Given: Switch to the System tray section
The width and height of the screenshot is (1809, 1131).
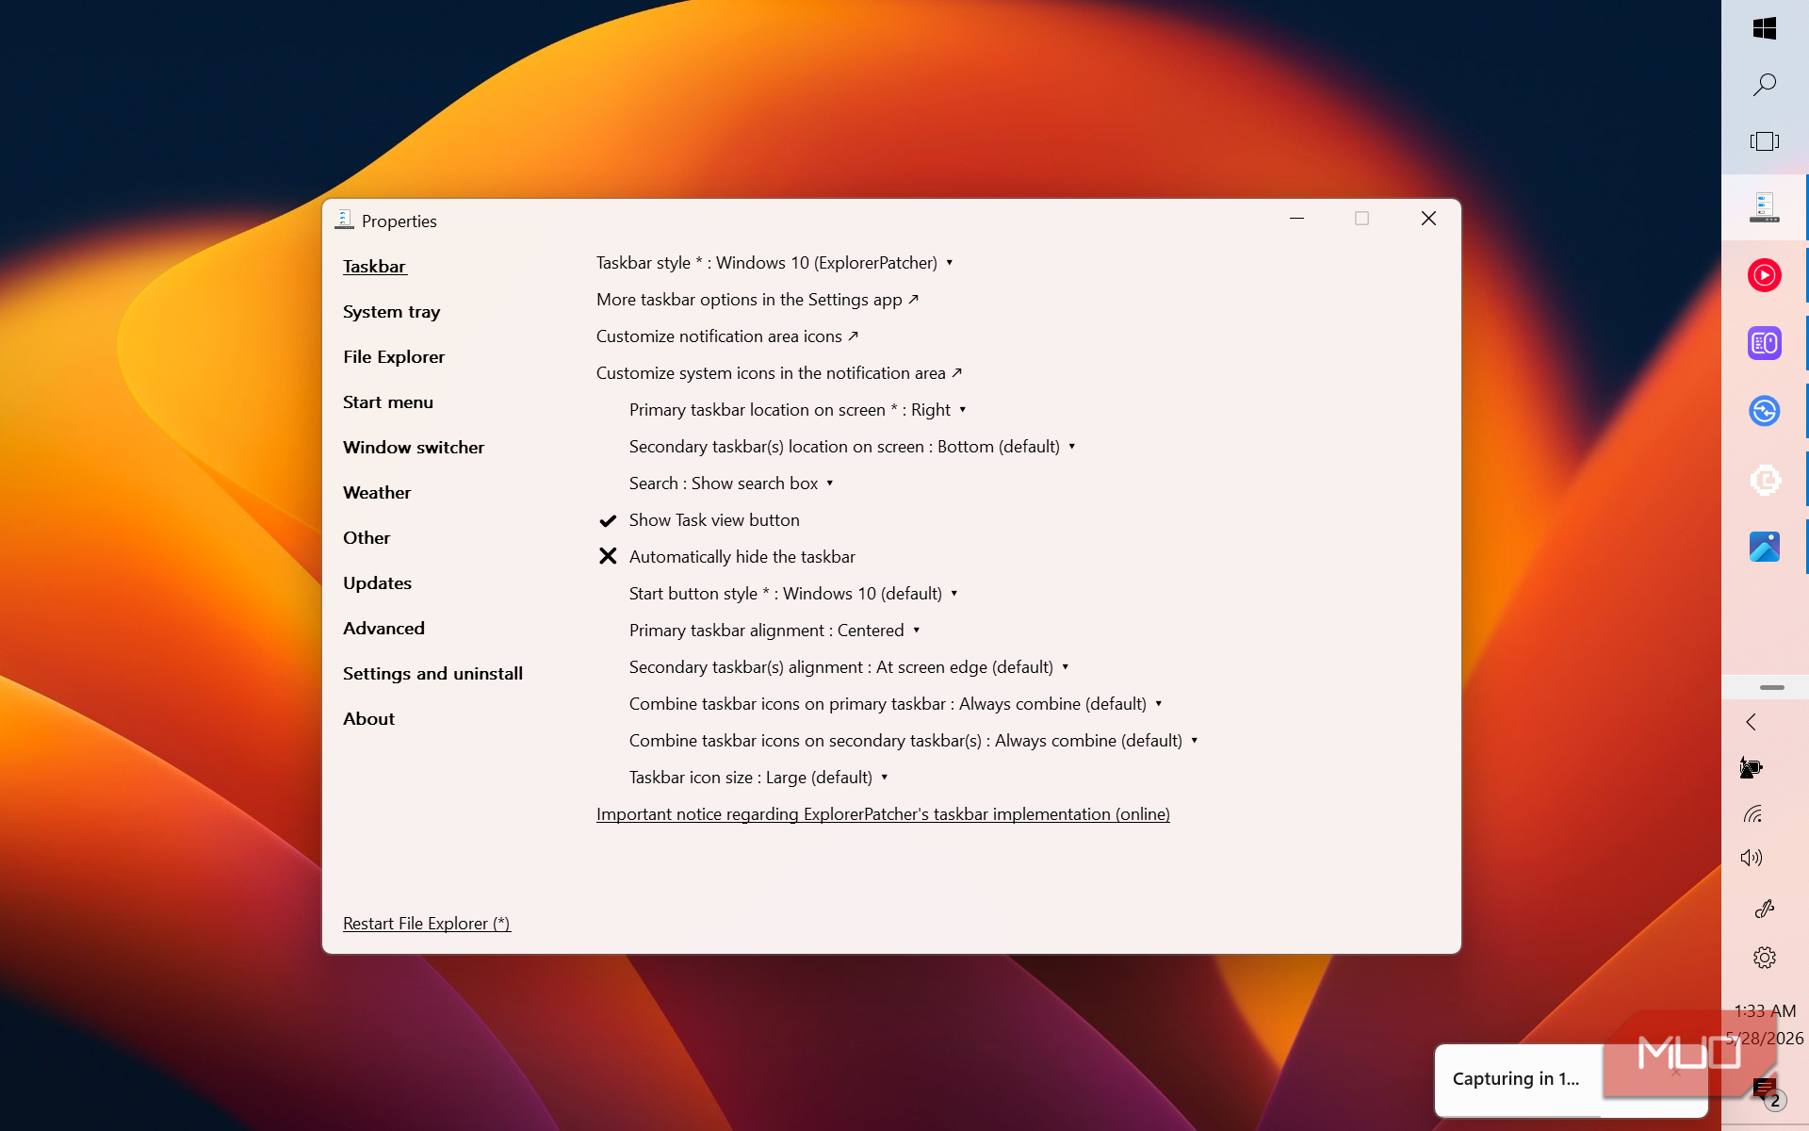Looking at the screenshot, I should 391,312.
